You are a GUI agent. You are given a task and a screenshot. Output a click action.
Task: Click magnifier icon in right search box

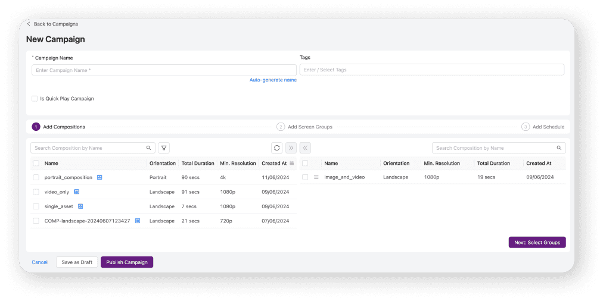(x=559, y=148)
